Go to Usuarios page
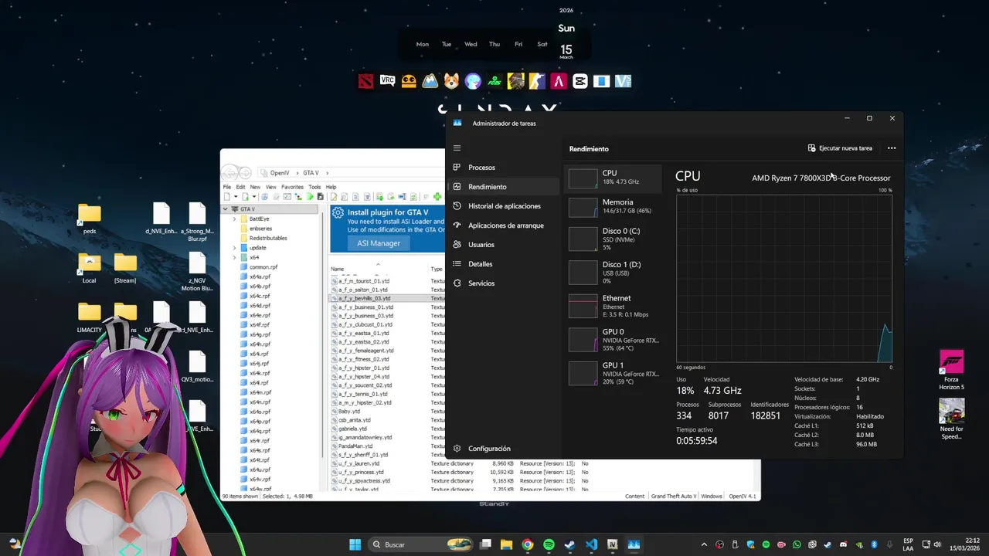Image resolution: width=989 pixels, height=556 pixels. (x=503, y=245)
